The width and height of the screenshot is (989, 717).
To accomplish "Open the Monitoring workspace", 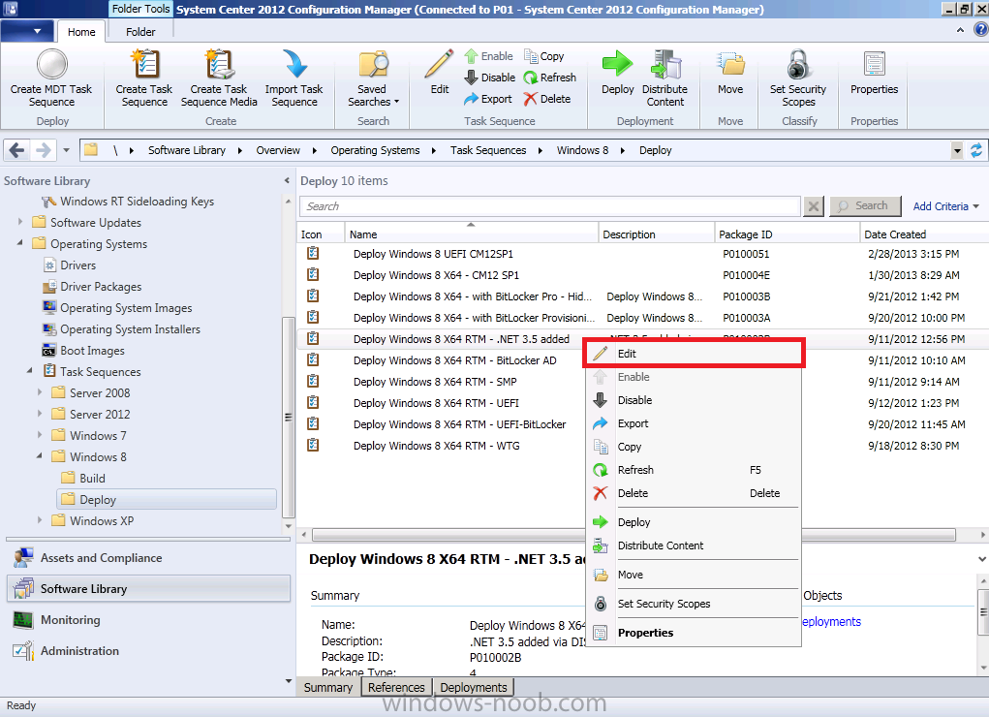I will coord(148,620).
